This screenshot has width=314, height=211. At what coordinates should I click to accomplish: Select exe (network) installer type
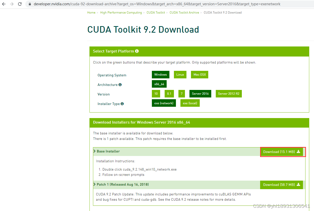point(164,103)
